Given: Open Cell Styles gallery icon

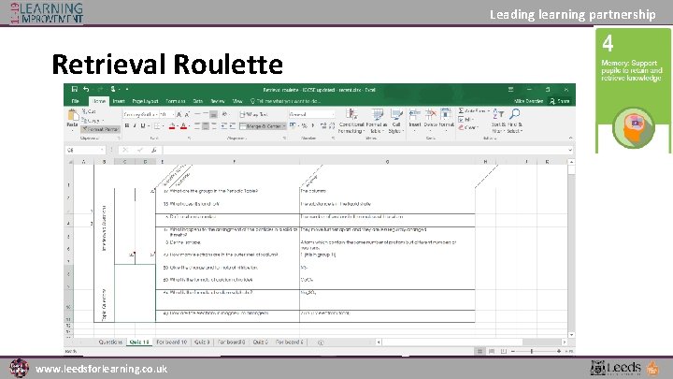Looking at the screenshot, I should (x=395, y=114).
